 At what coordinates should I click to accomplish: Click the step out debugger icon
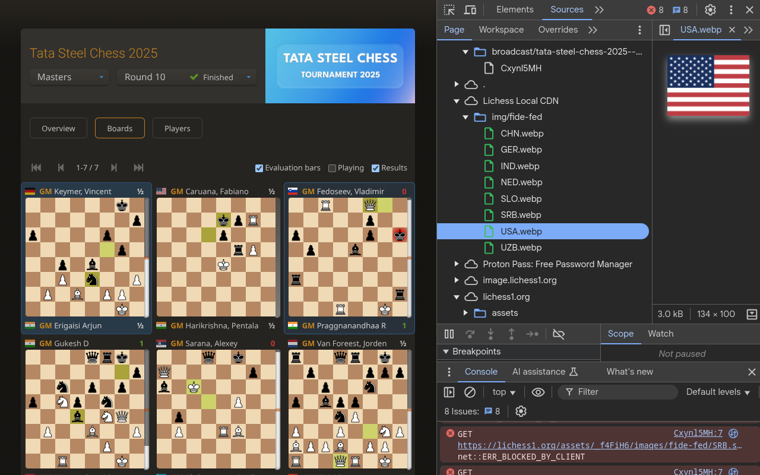click(511, 334)
